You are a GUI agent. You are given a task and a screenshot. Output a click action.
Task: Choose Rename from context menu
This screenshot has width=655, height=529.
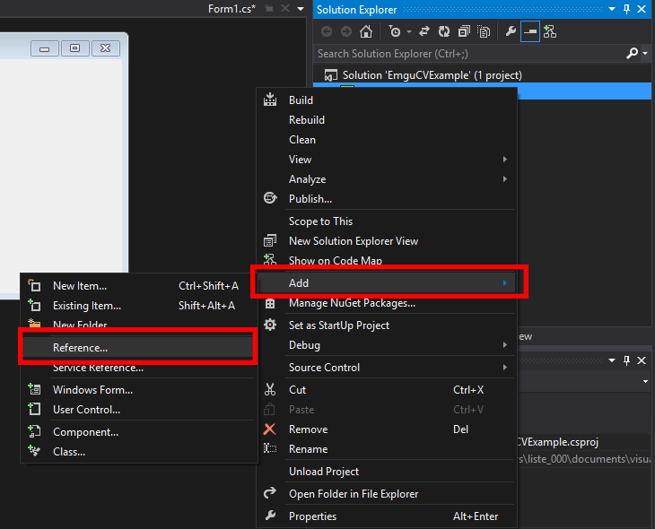(x=387, y=449)
